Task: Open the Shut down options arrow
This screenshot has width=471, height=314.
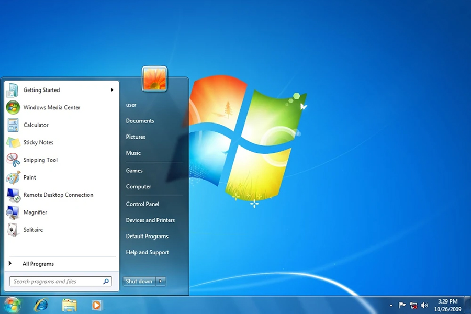Action: pyautogui.click(x=161, y=281)
